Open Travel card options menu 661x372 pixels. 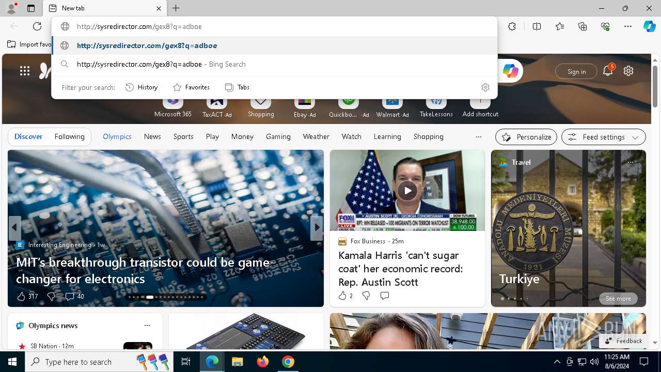pos(631,162)
